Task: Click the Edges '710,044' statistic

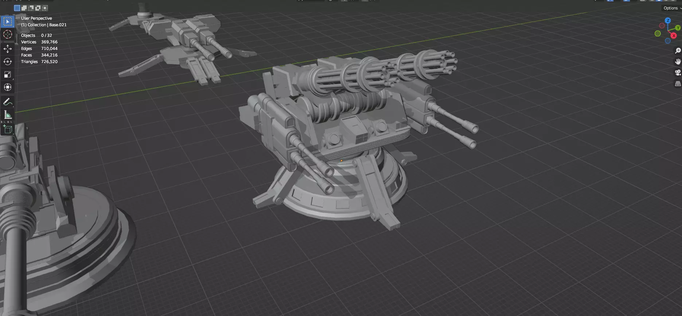Action: click(x=49, y=48)
